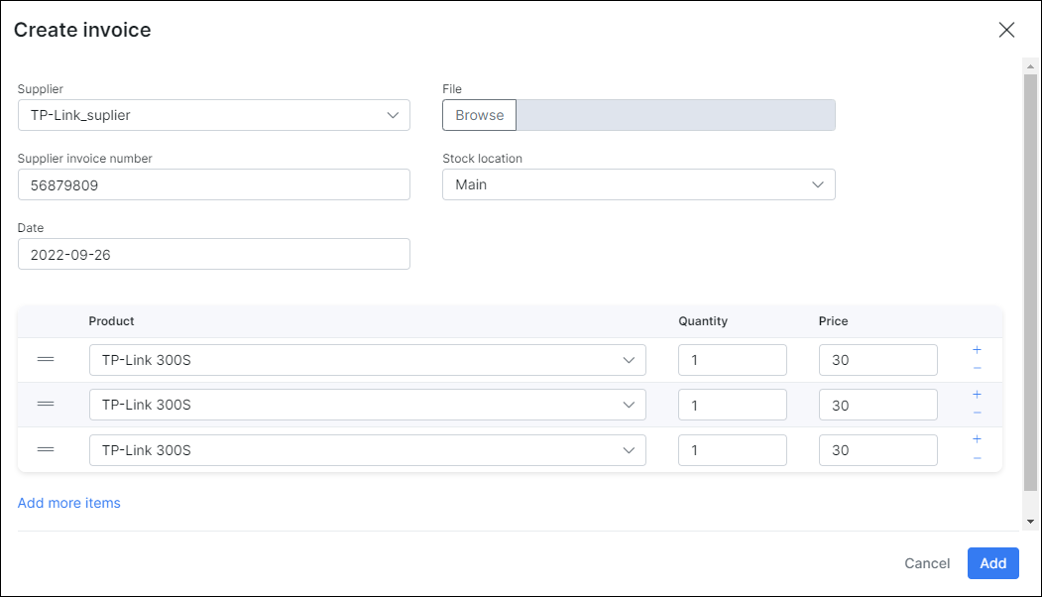Click the minus icon on the first product row

click(x=977, y=368)
